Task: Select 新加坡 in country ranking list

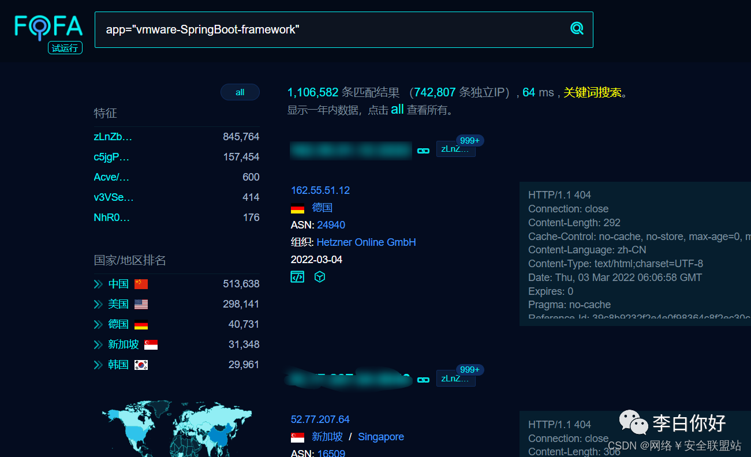Action: [x=124, y=344]
